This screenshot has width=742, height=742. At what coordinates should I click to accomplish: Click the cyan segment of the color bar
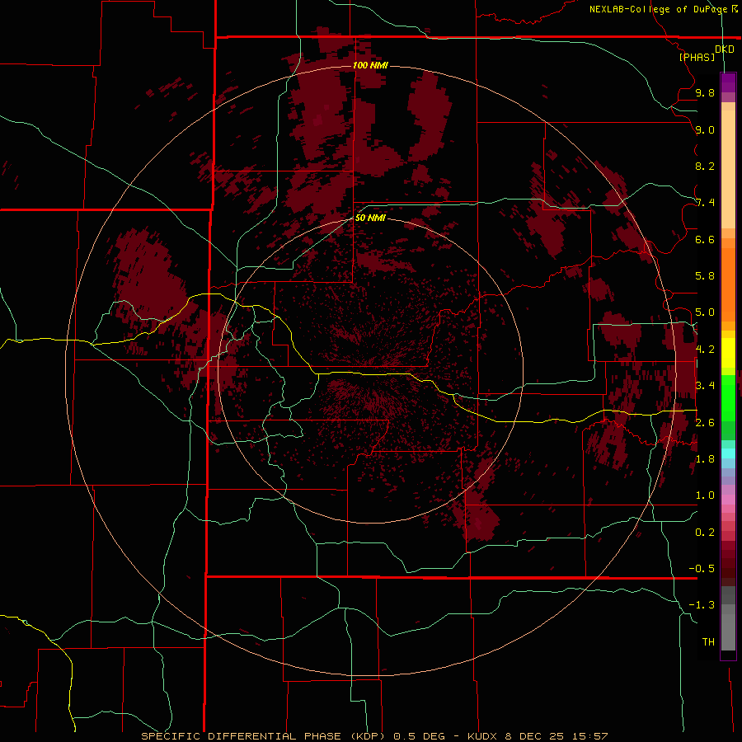[728, 453]
